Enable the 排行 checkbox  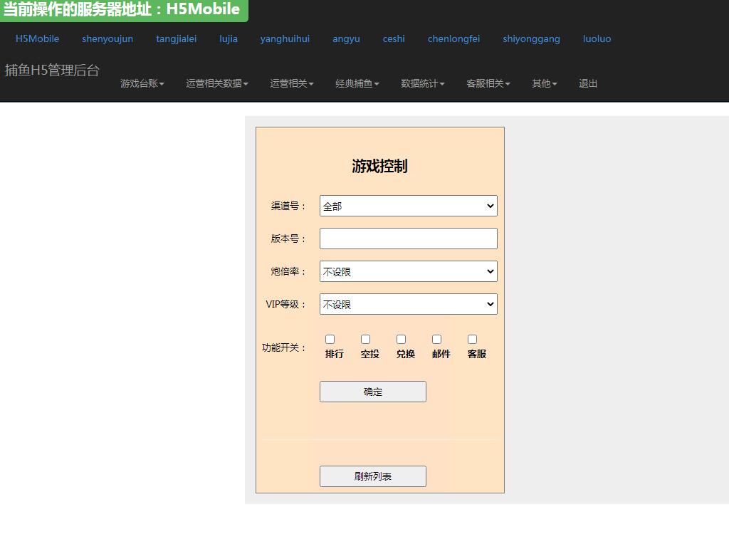330,339
